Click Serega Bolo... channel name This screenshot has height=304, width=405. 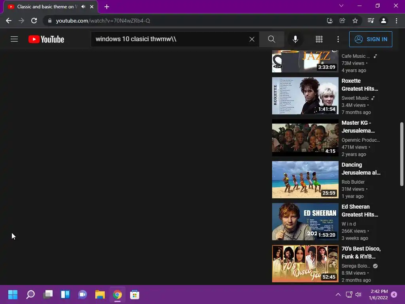(x=356, y=266)
